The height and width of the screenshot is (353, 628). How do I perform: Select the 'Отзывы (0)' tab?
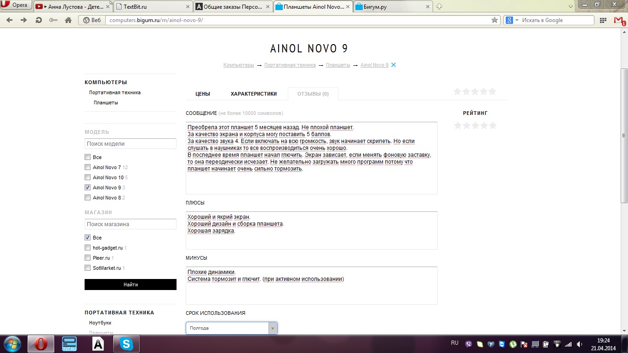tap(313, 94)
